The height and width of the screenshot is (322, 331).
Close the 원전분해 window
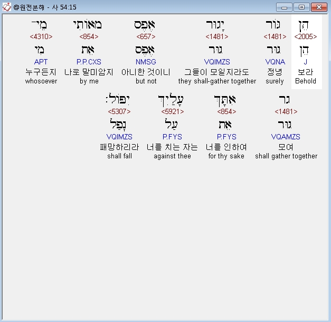tap(319, 7)
